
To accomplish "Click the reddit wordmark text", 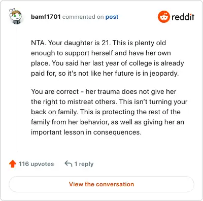I will pyautogui.click(x=183, y=17).
